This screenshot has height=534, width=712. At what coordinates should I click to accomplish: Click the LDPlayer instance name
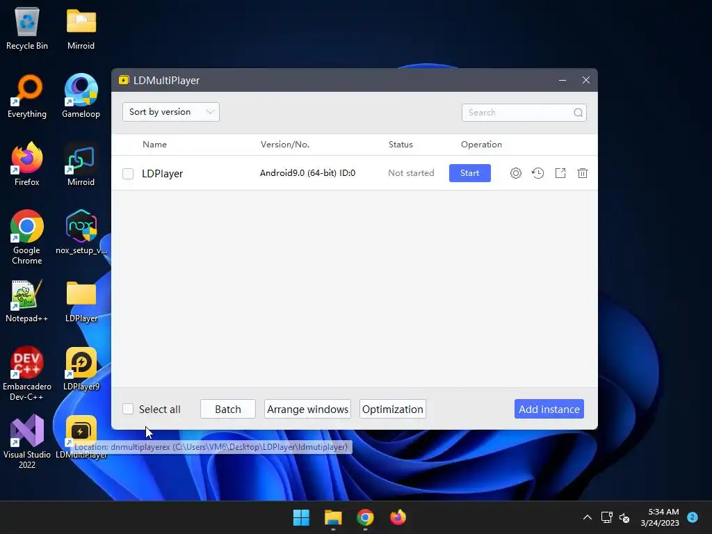pyautogui.click(x=162, y=173)
